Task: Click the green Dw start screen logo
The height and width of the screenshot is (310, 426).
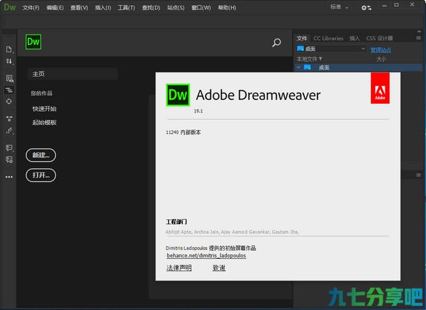Action: pyautogui.click(x=33, y=42)
